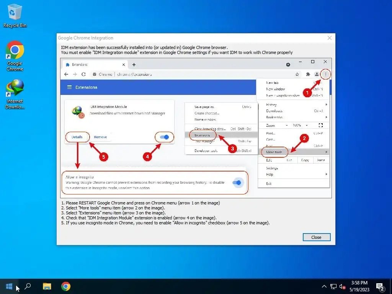Image resolution: width=392 pixels, height=294 pixels.
Task: Launch Google Chrome from the desktop shortcut
Action: [x=15, y=56]
